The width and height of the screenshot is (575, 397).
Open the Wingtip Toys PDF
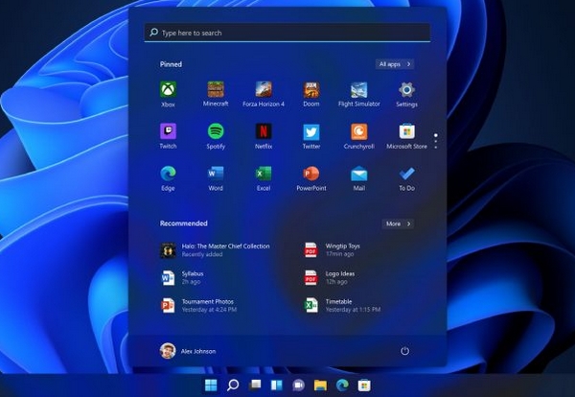(x=333, y=250)
